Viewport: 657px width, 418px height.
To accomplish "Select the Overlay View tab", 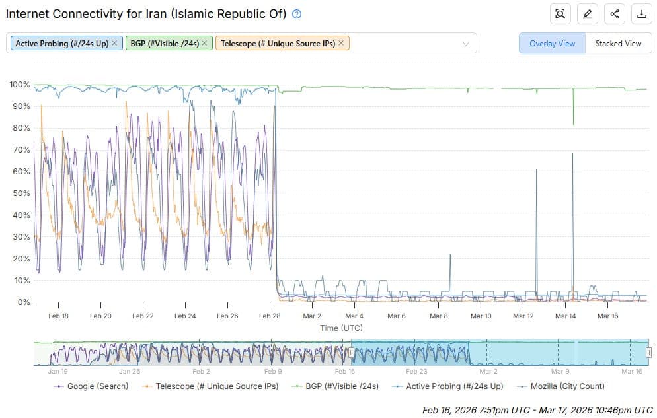I will (552, 44).
